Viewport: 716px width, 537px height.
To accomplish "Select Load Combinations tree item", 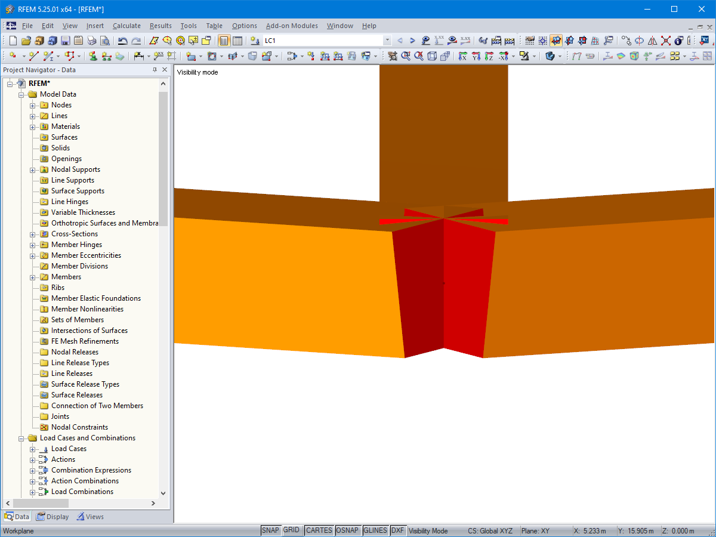I will pos(82,492).
